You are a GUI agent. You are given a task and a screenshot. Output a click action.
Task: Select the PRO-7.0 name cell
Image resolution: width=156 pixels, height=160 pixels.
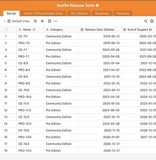[x=30, y=43]
